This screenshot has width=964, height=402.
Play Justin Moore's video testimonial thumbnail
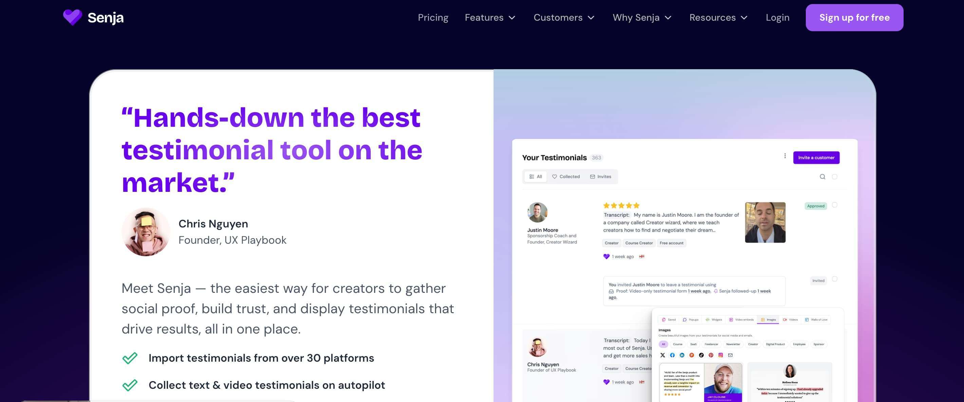pyautogui.click(x=765, y=223)
